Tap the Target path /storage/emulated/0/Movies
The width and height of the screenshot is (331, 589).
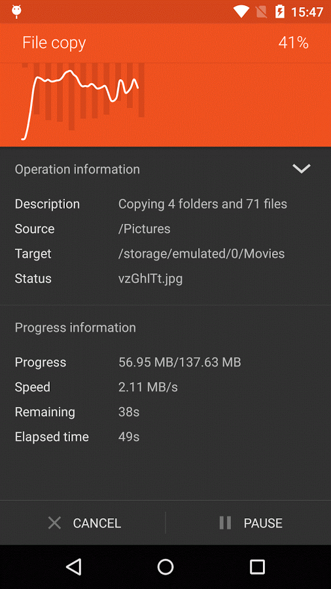(x=201, y=254)
